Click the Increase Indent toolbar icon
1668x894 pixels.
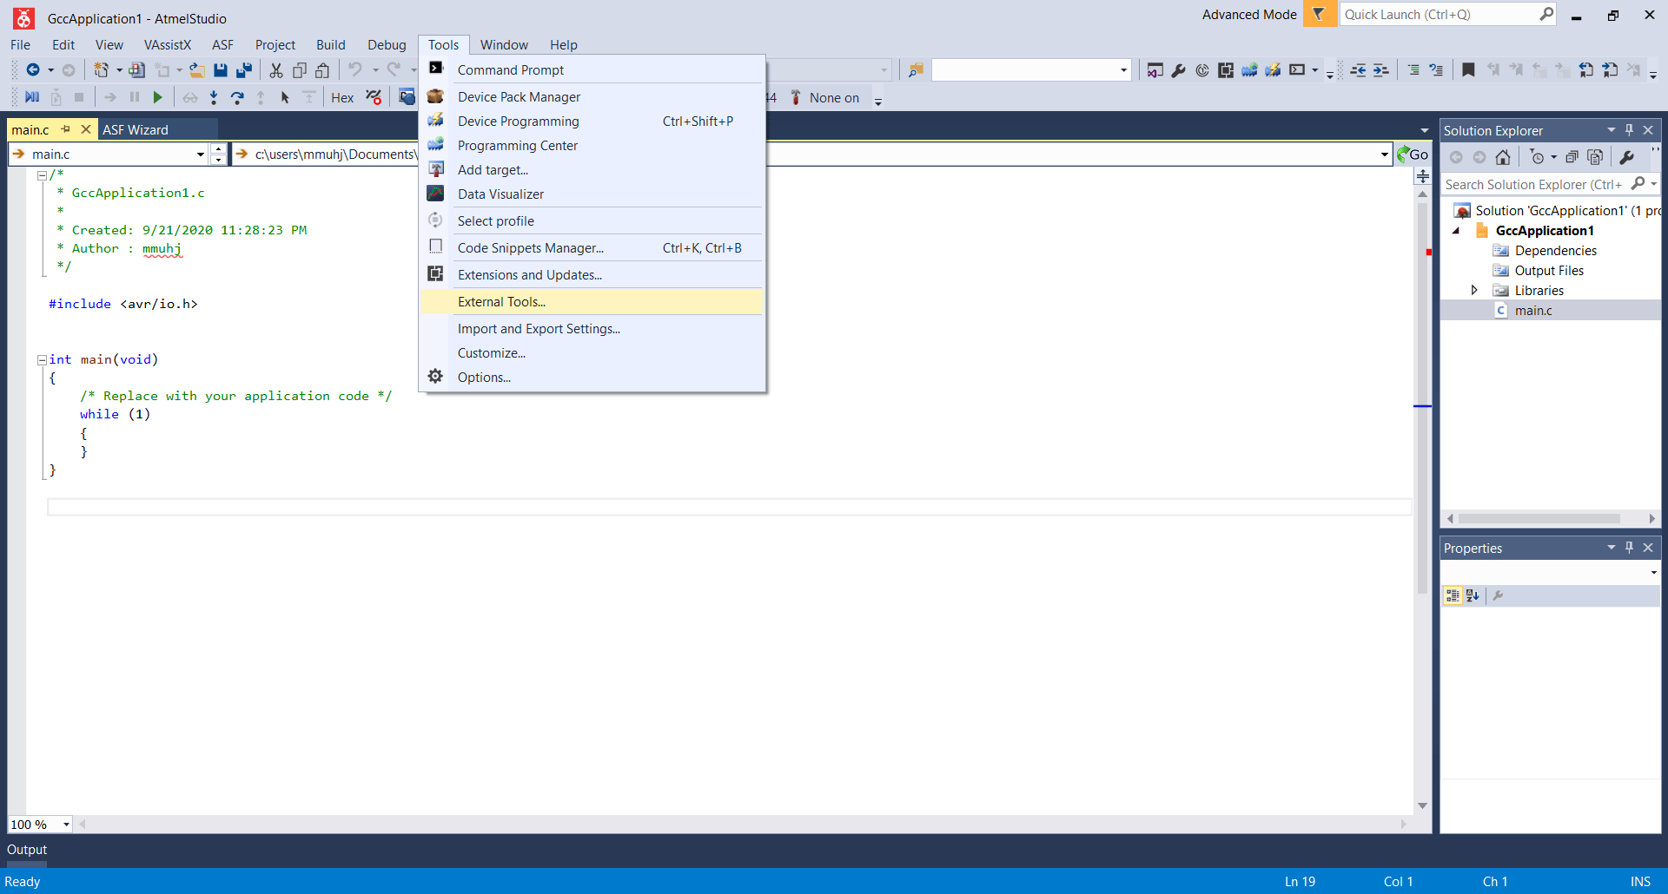[x=1381, y=70]
